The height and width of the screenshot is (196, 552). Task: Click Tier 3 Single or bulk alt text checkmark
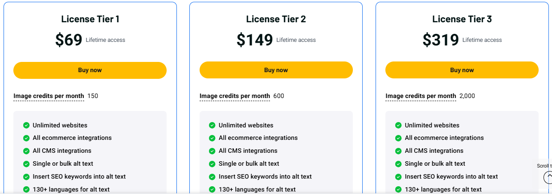[x=398, y=164]
